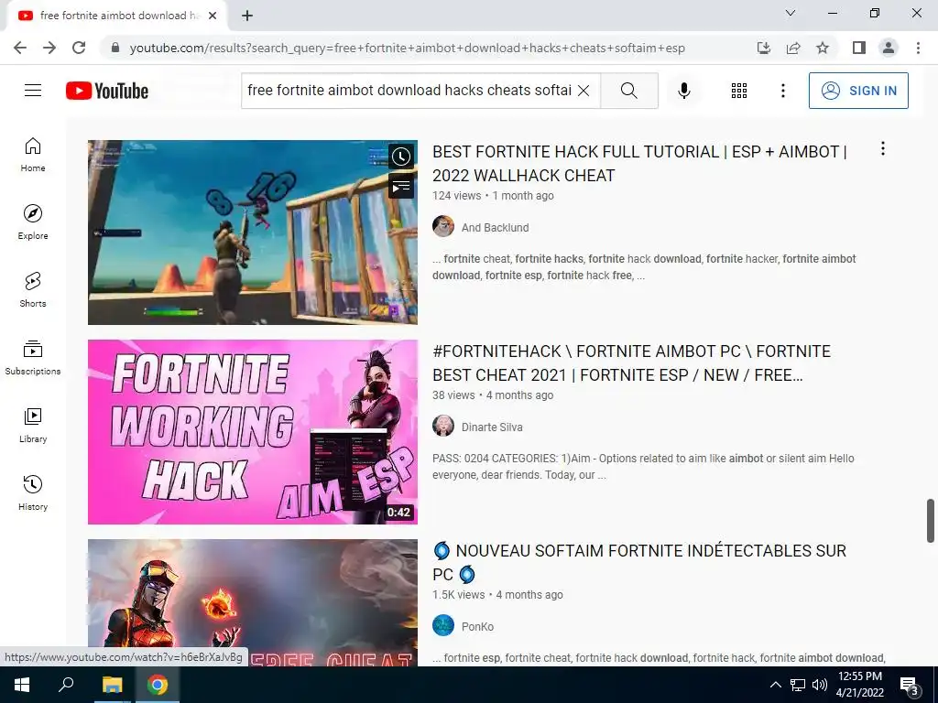938x703 pixels.
Task: Share this page from address bar
Action: (x=793, y=48)
